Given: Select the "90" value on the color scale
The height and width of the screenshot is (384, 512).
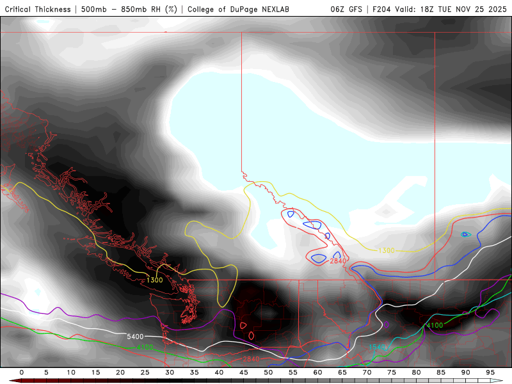Looking at the screenshot, I should point(465,372).
